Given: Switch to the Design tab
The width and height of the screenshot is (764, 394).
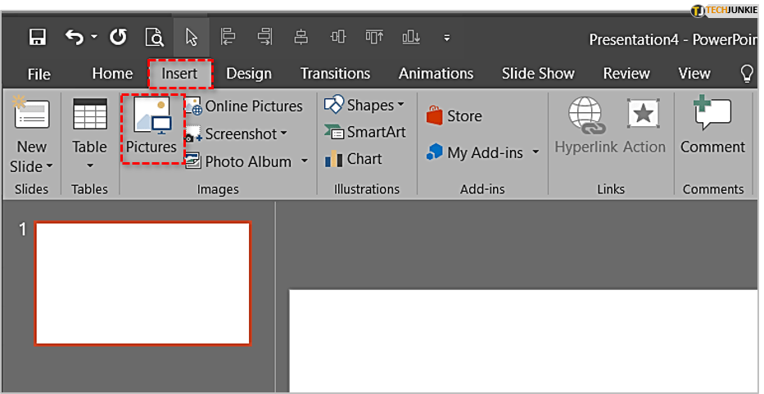Looking at the screenshot, I should point(248,74).
